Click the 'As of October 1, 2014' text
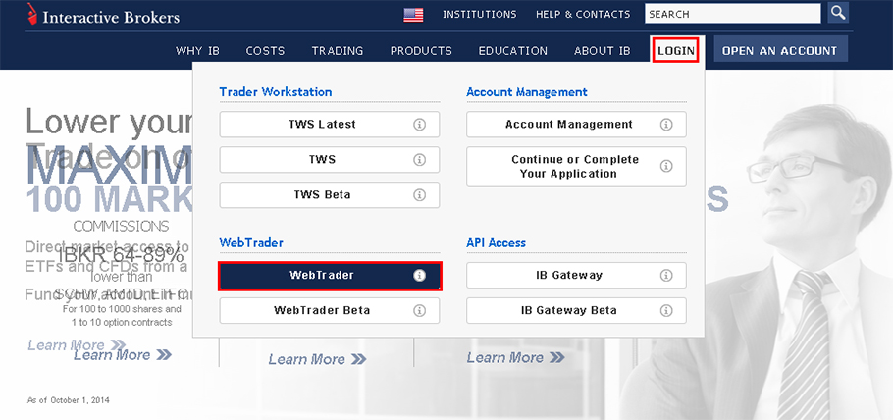 click(x=69, y=400)
